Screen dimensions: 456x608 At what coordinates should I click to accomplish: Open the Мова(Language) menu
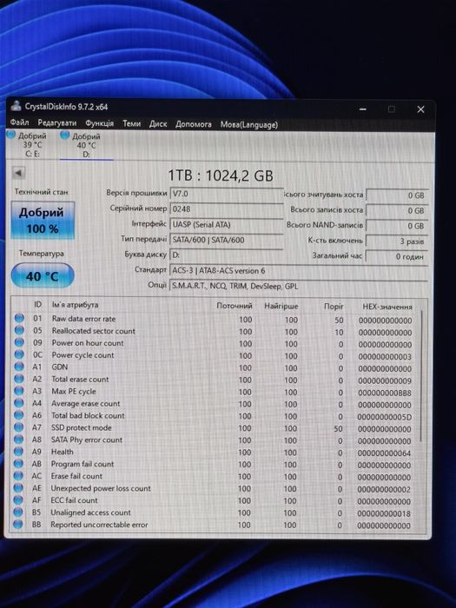[249, 125]
